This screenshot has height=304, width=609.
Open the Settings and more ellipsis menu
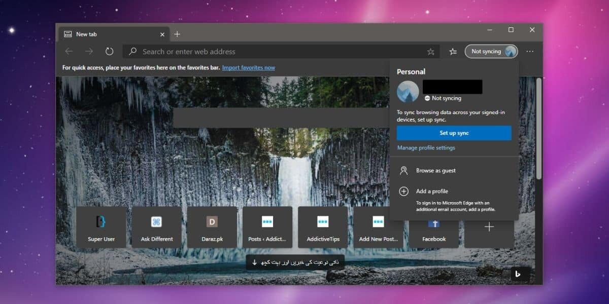click(530, 51)
